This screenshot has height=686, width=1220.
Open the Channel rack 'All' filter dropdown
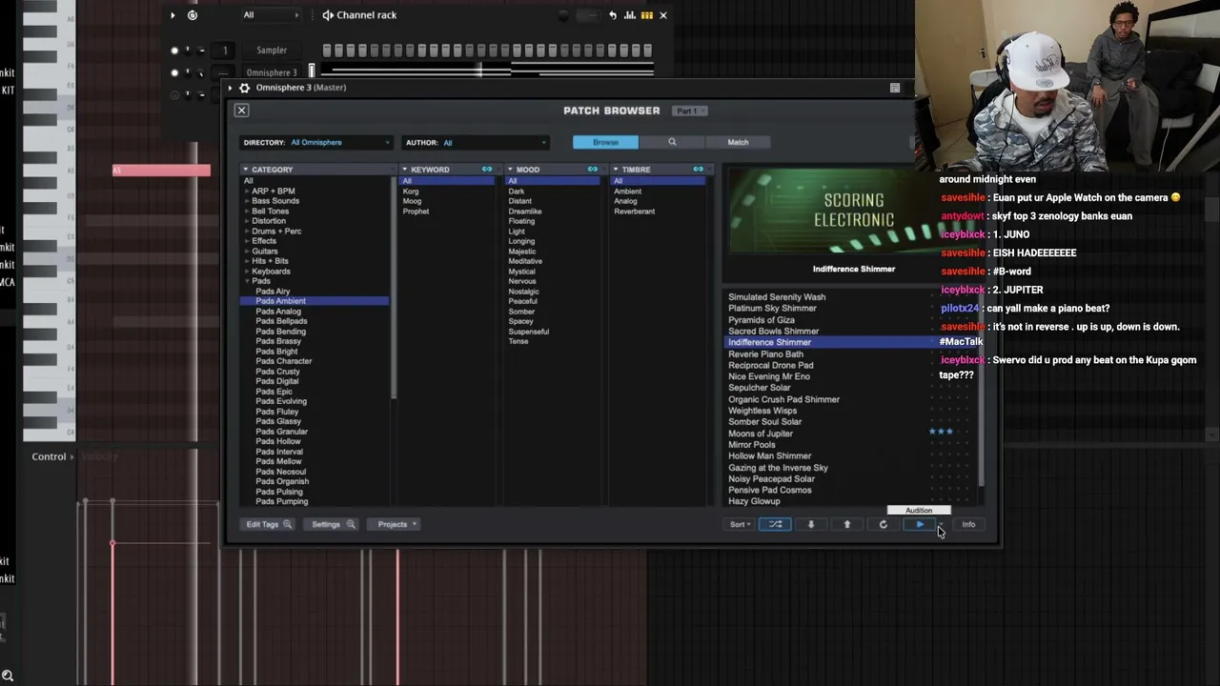(x=271, y=15)
